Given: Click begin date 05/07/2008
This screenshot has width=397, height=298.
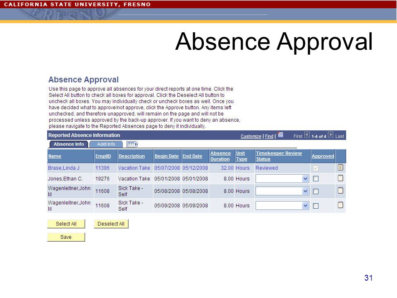Looking at the screenshot, I should pos(167,168).
